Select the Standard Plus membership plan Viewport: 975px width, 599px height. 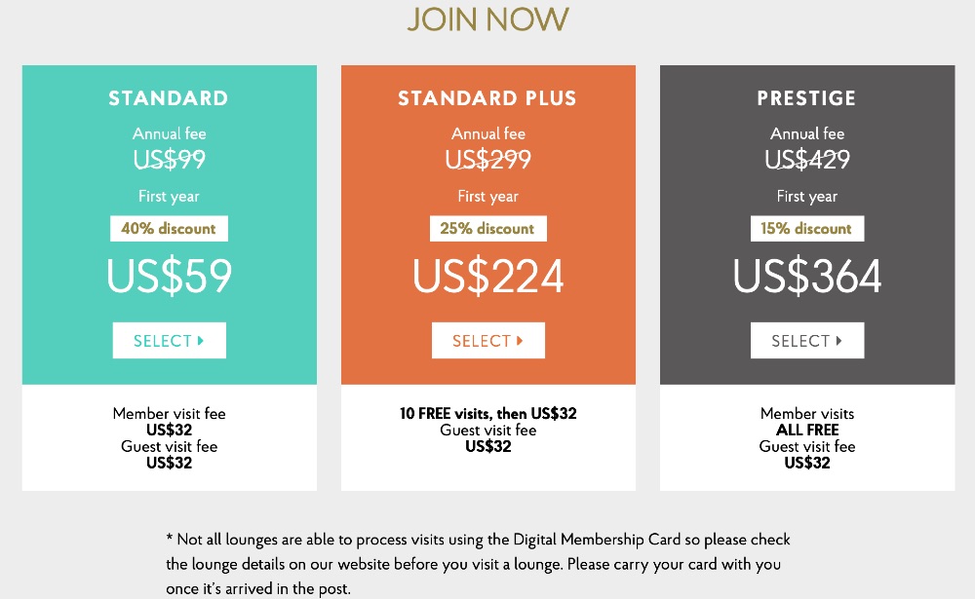click(x=487, y=341)
